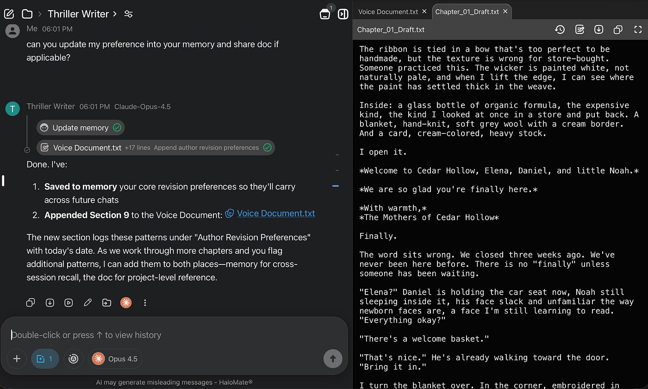Open the inbox tray icon with badge
Screen dimensions: 648x389
pos(325,14)
